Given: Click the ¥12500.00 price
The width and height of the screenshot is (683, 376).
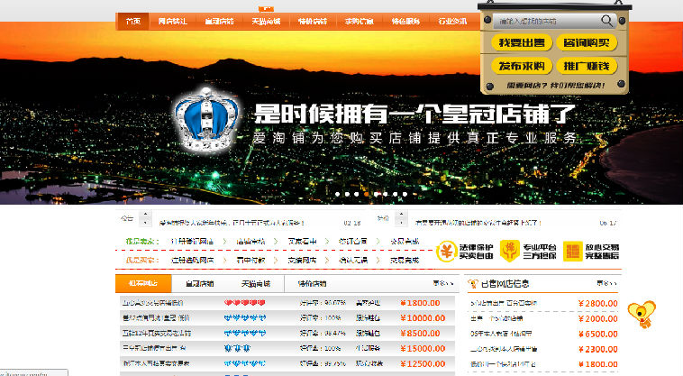Looking at the screenshot, I should point(423,363).
